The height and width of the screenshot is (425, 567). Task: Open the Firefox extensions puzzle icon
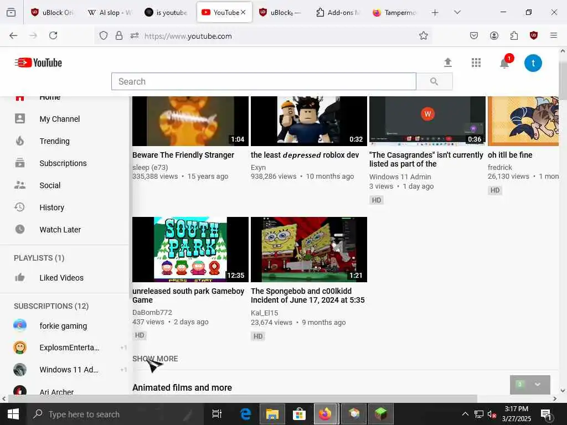pos(514,35)
